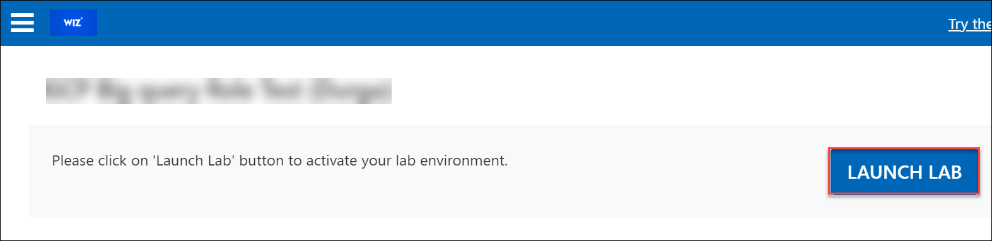Click the top line of the hamburger icon

click(x=22, y=14)
